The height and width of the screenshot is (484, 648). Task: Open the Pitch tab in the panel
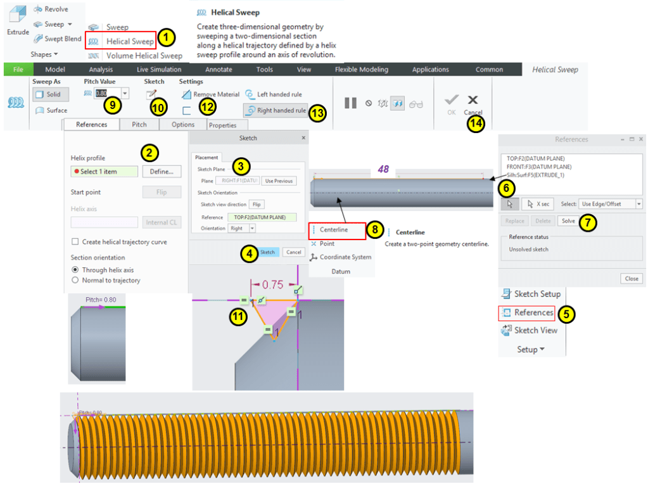(x=139, y=125)
